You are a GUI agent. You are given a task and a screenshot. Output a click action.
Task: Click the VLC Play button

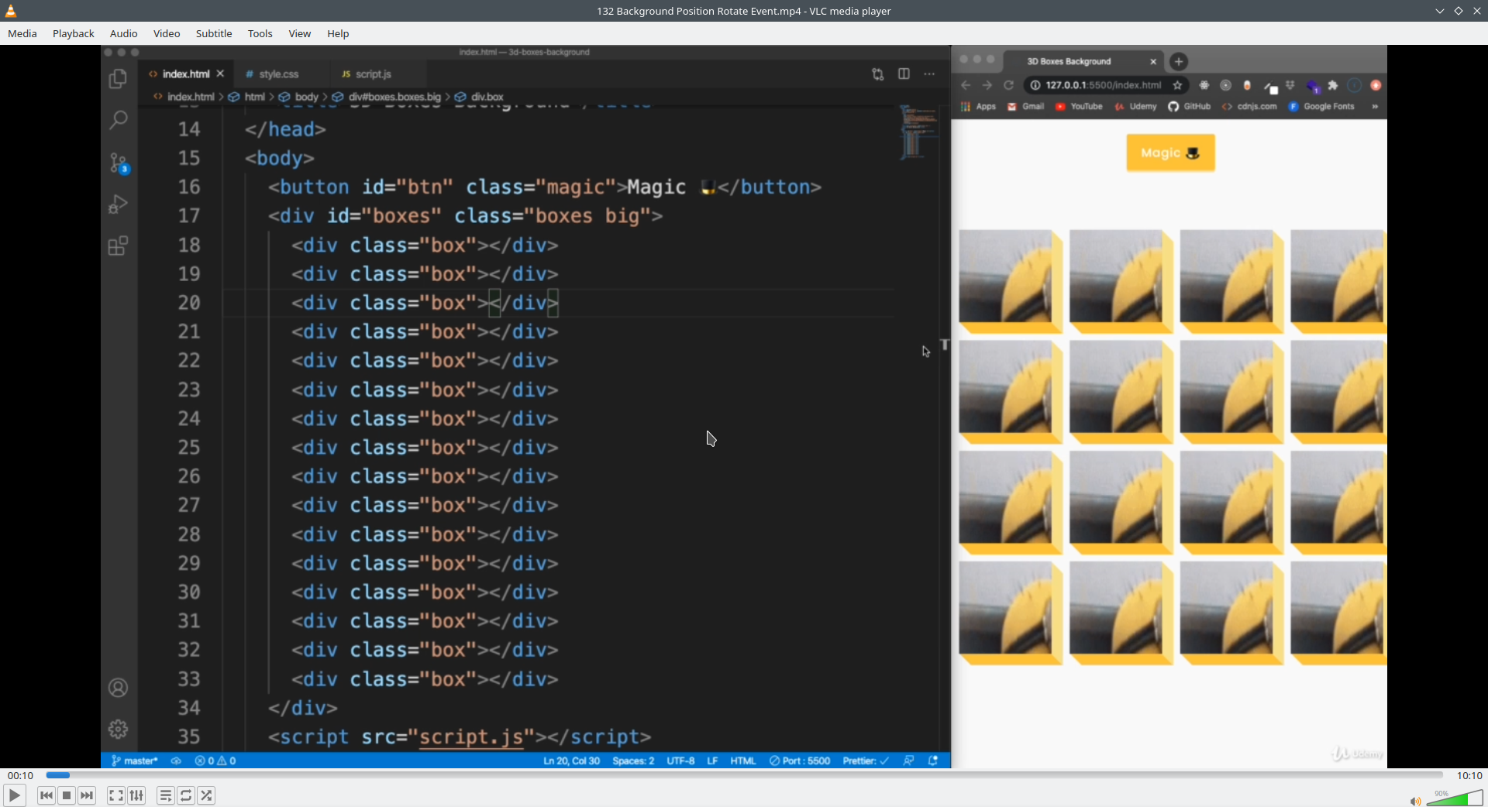click(x=14, y=795)
